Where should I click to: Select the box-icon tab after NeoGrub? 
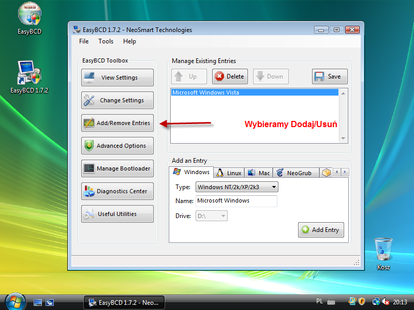327,173
